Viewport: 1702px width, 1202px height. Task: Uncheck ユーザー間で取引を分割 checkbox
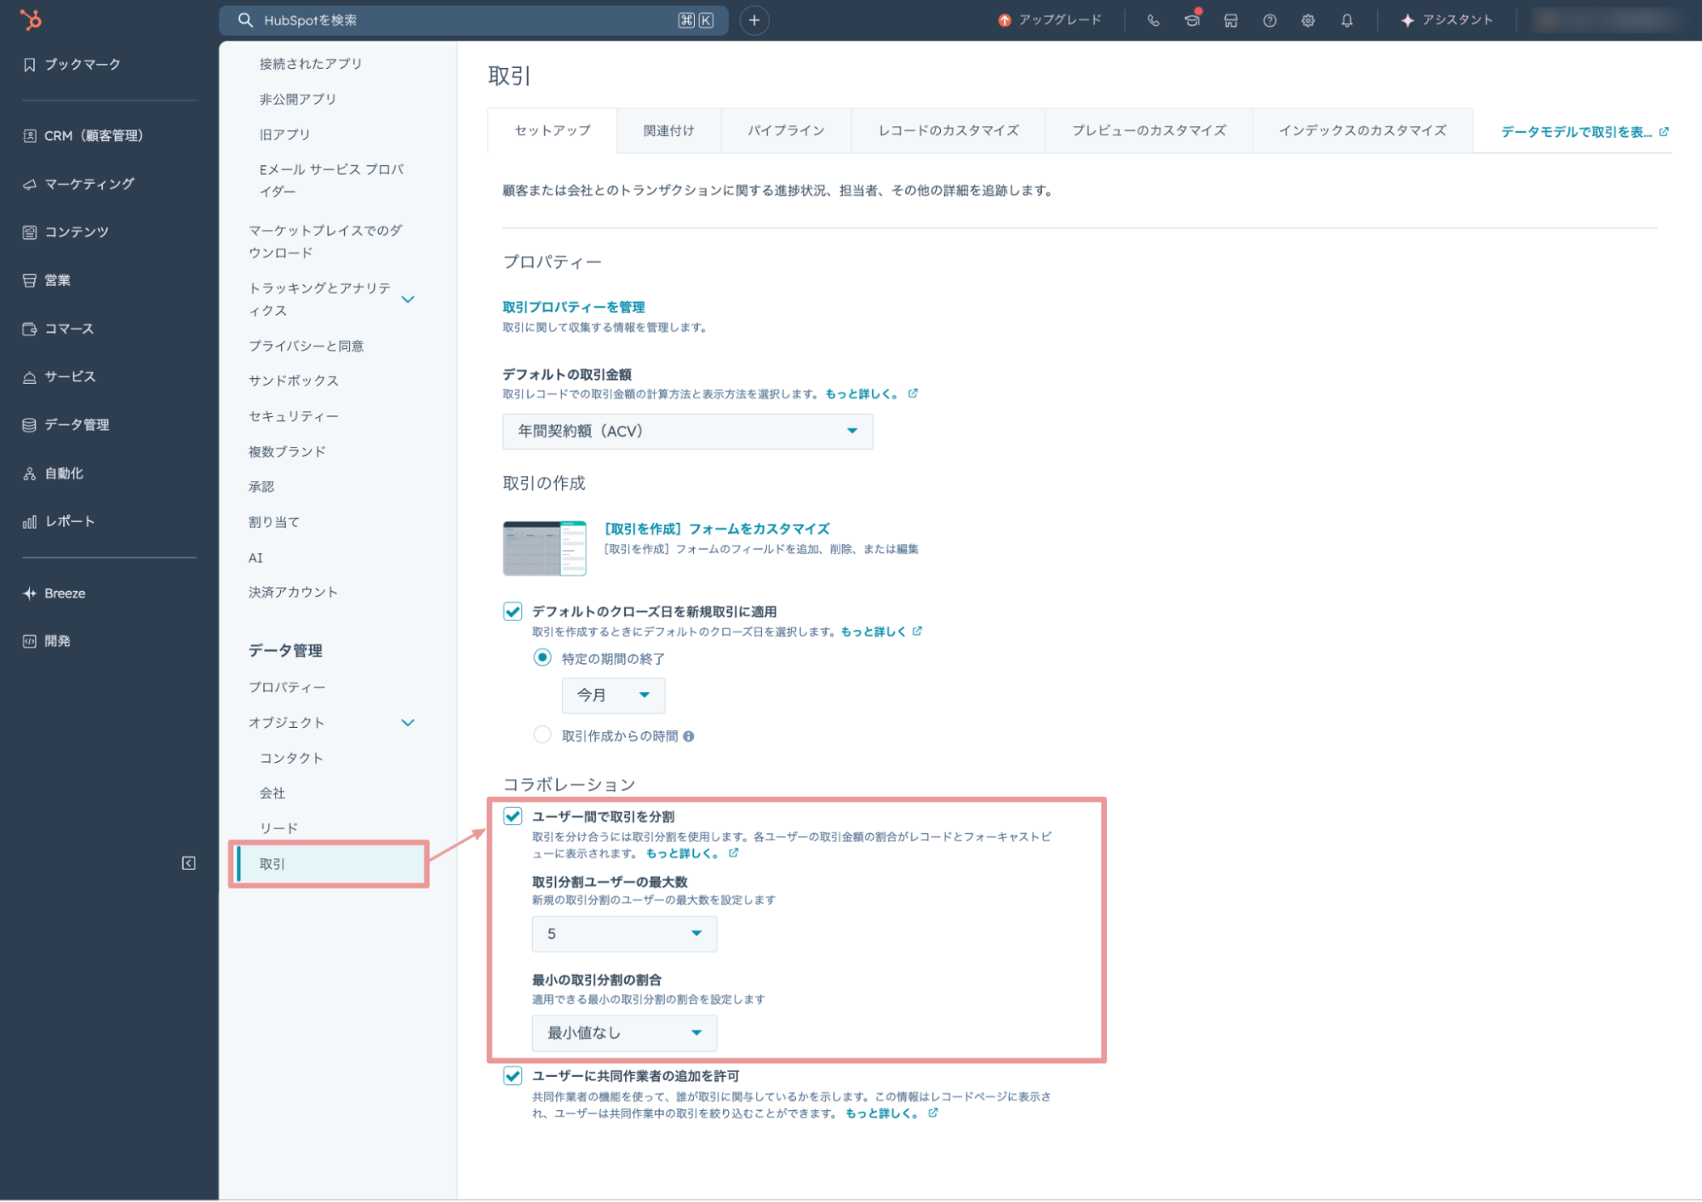click(513, 816)
